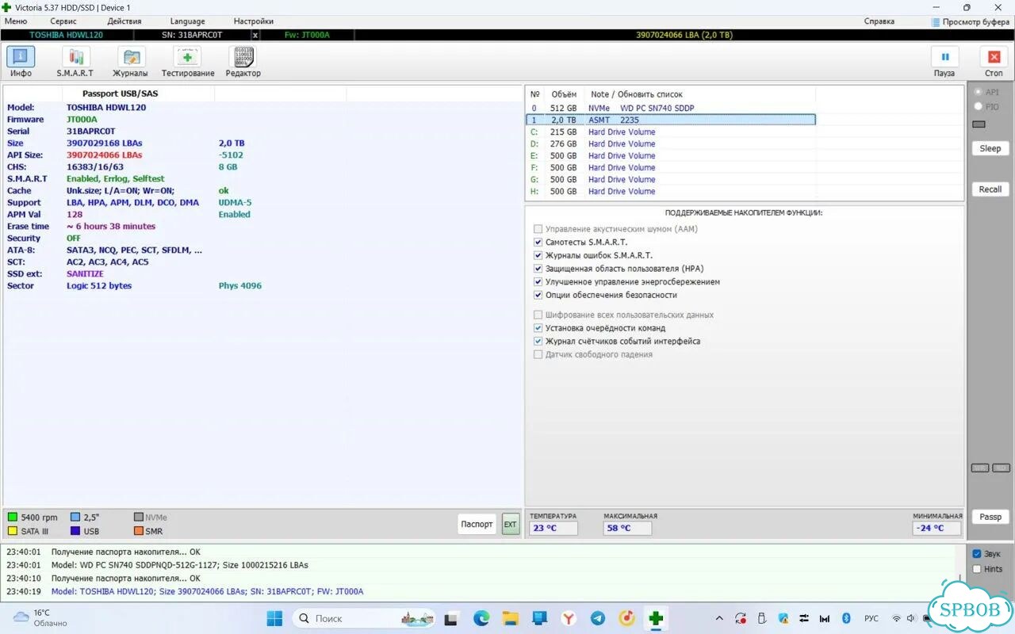Click the EXT button

(x=511, y=524)
